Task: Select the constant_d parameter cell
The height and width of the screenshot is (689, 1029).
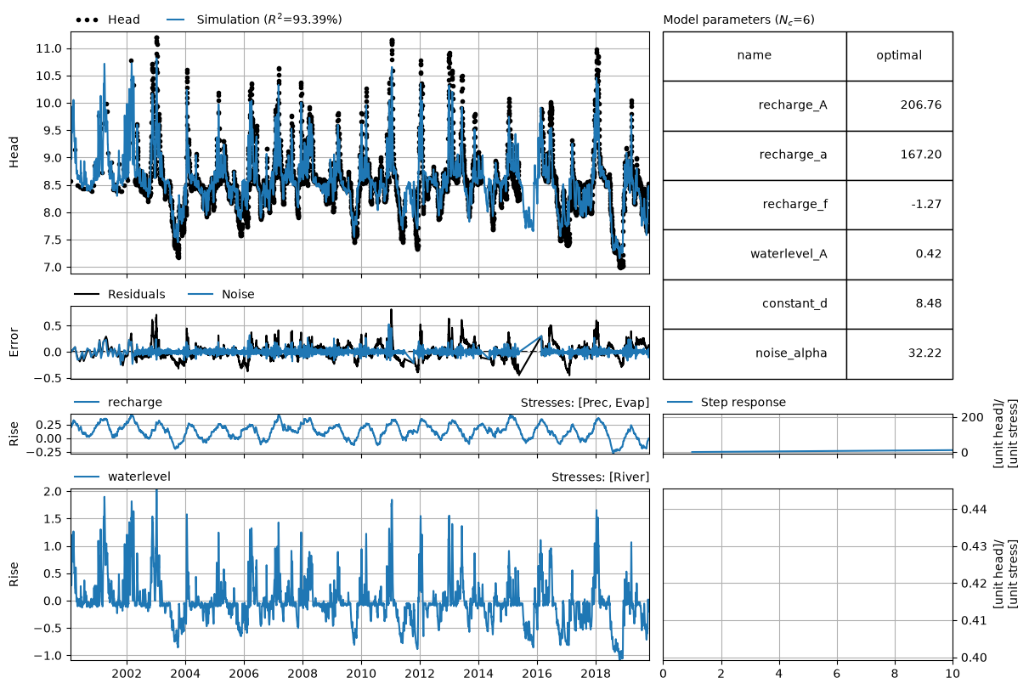Action: [x=755, y=303]
